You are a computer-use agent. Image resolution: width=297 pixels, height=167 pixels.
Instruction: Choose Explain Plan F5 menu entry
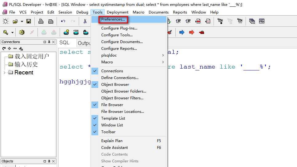coord(129,141)
